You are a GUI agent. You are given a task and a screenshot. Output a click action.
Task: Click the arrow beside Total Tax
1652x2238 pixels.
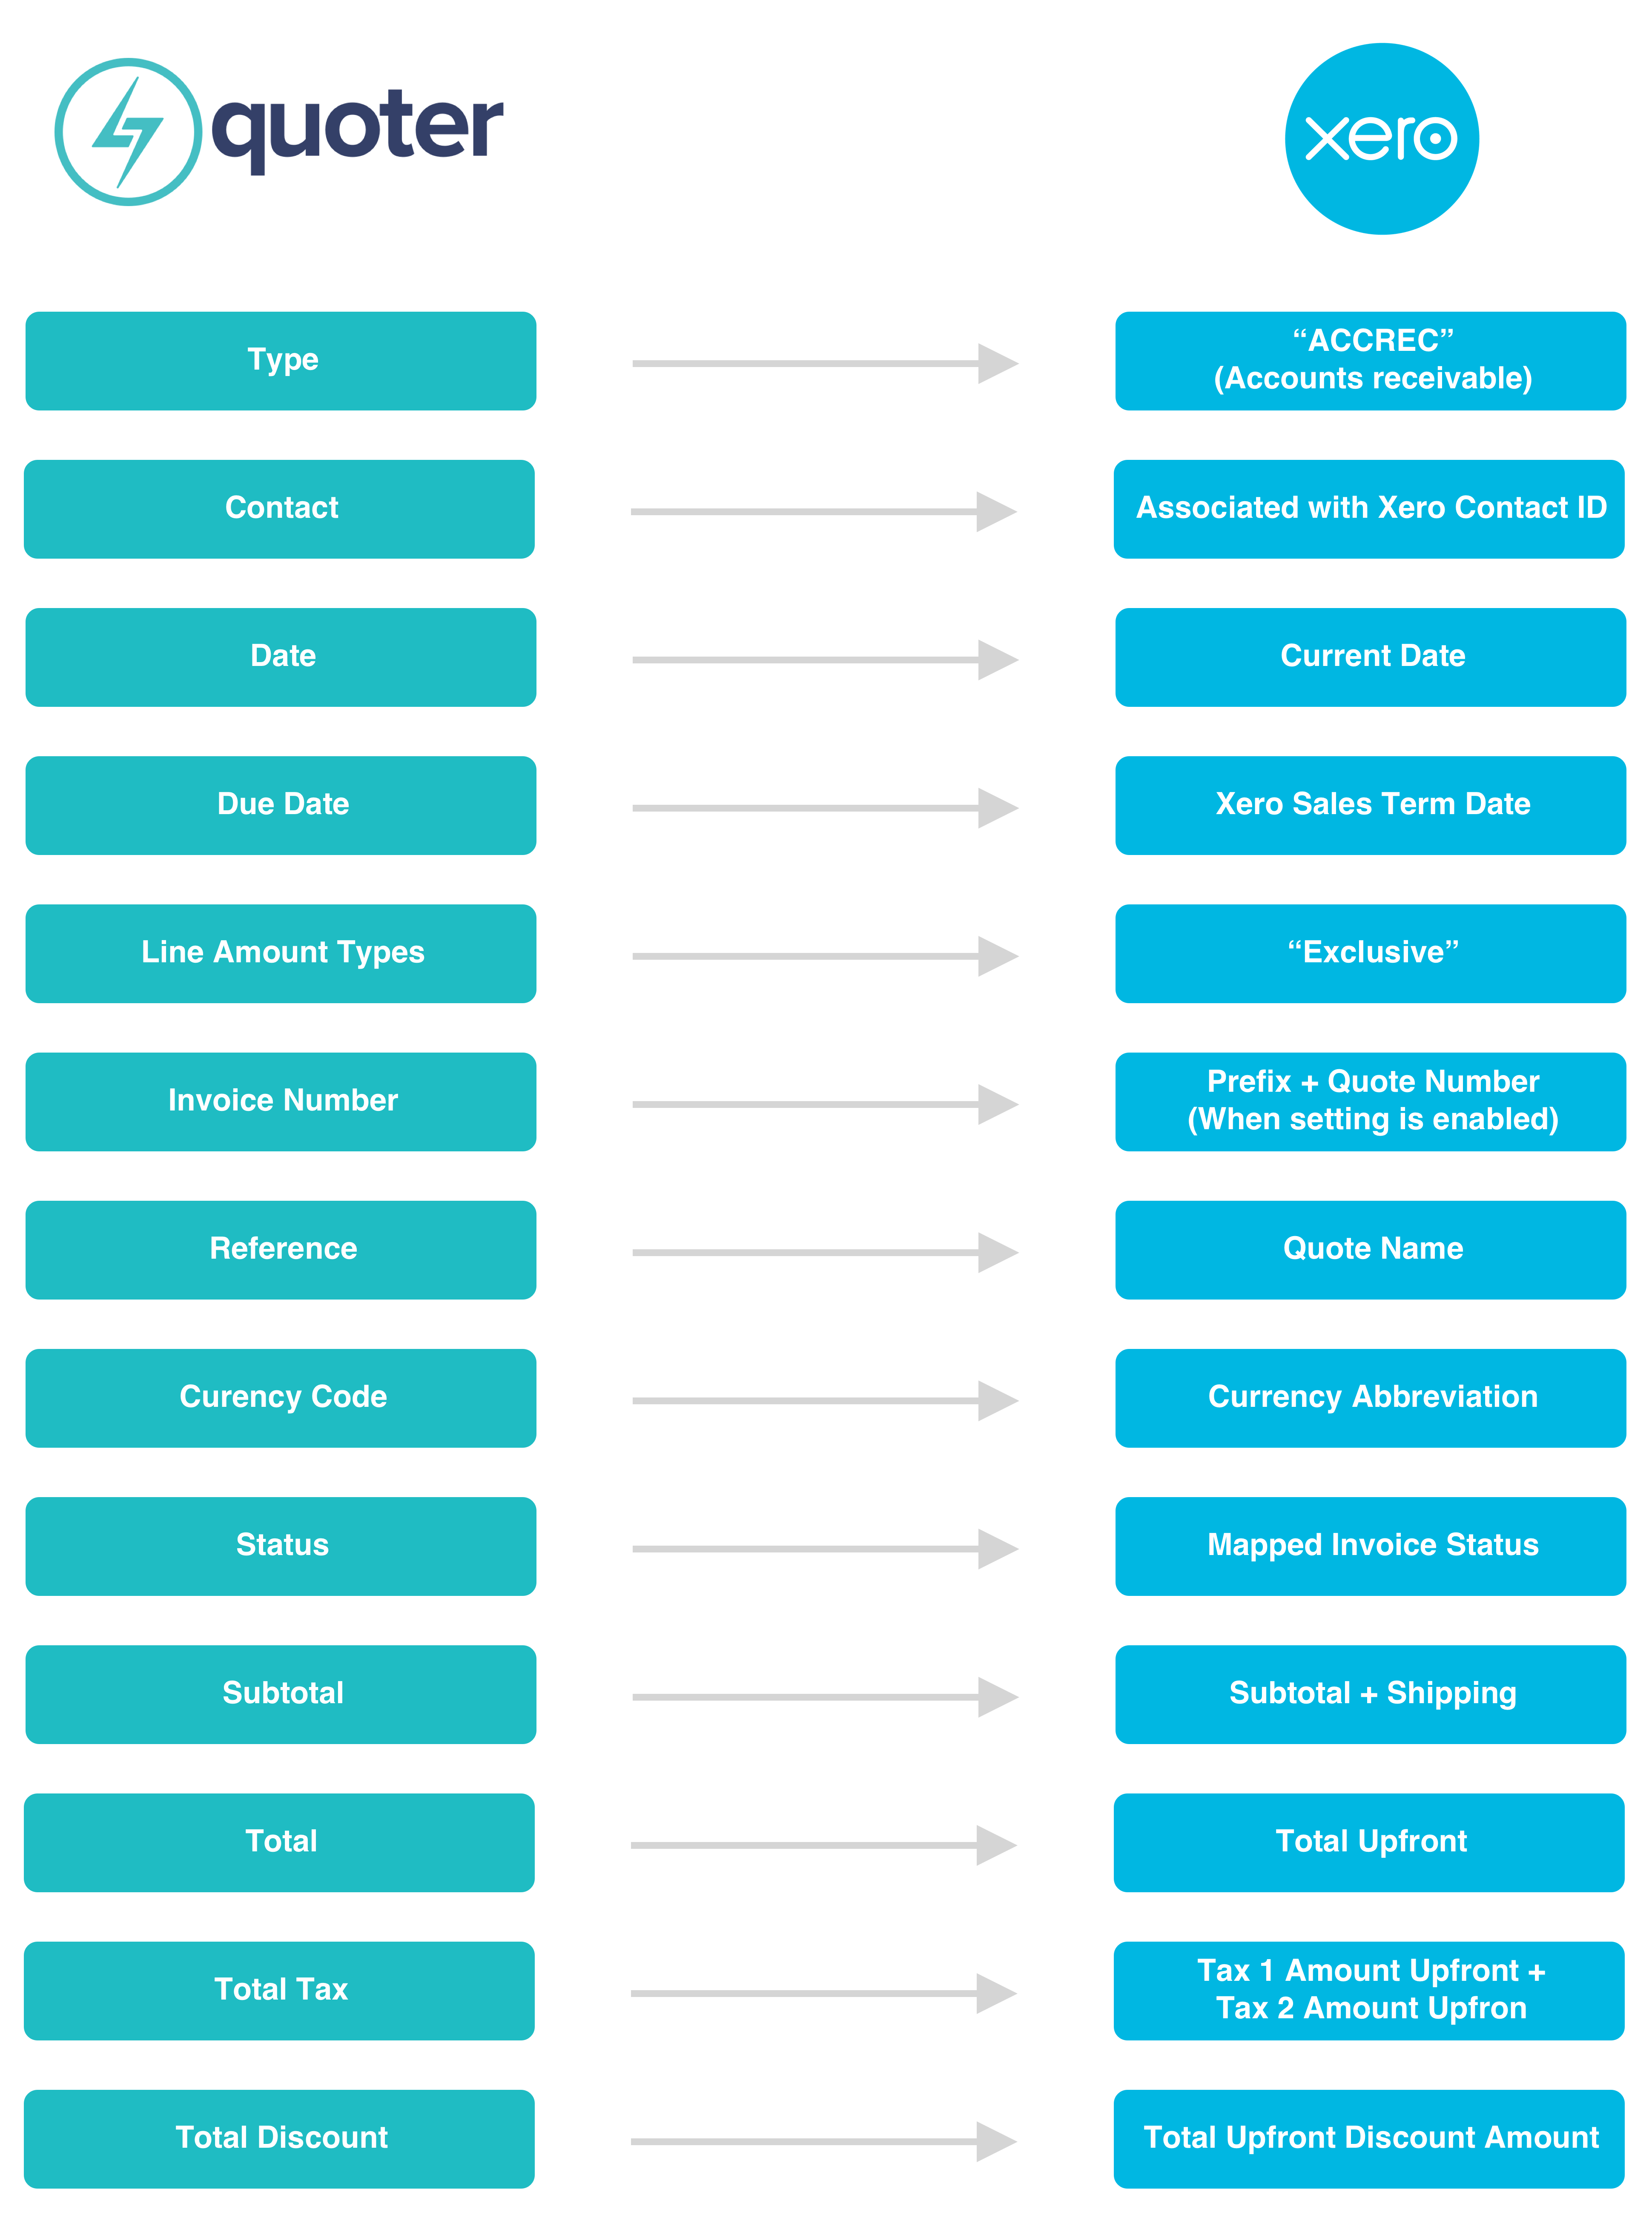click(x=824, y=1993)
